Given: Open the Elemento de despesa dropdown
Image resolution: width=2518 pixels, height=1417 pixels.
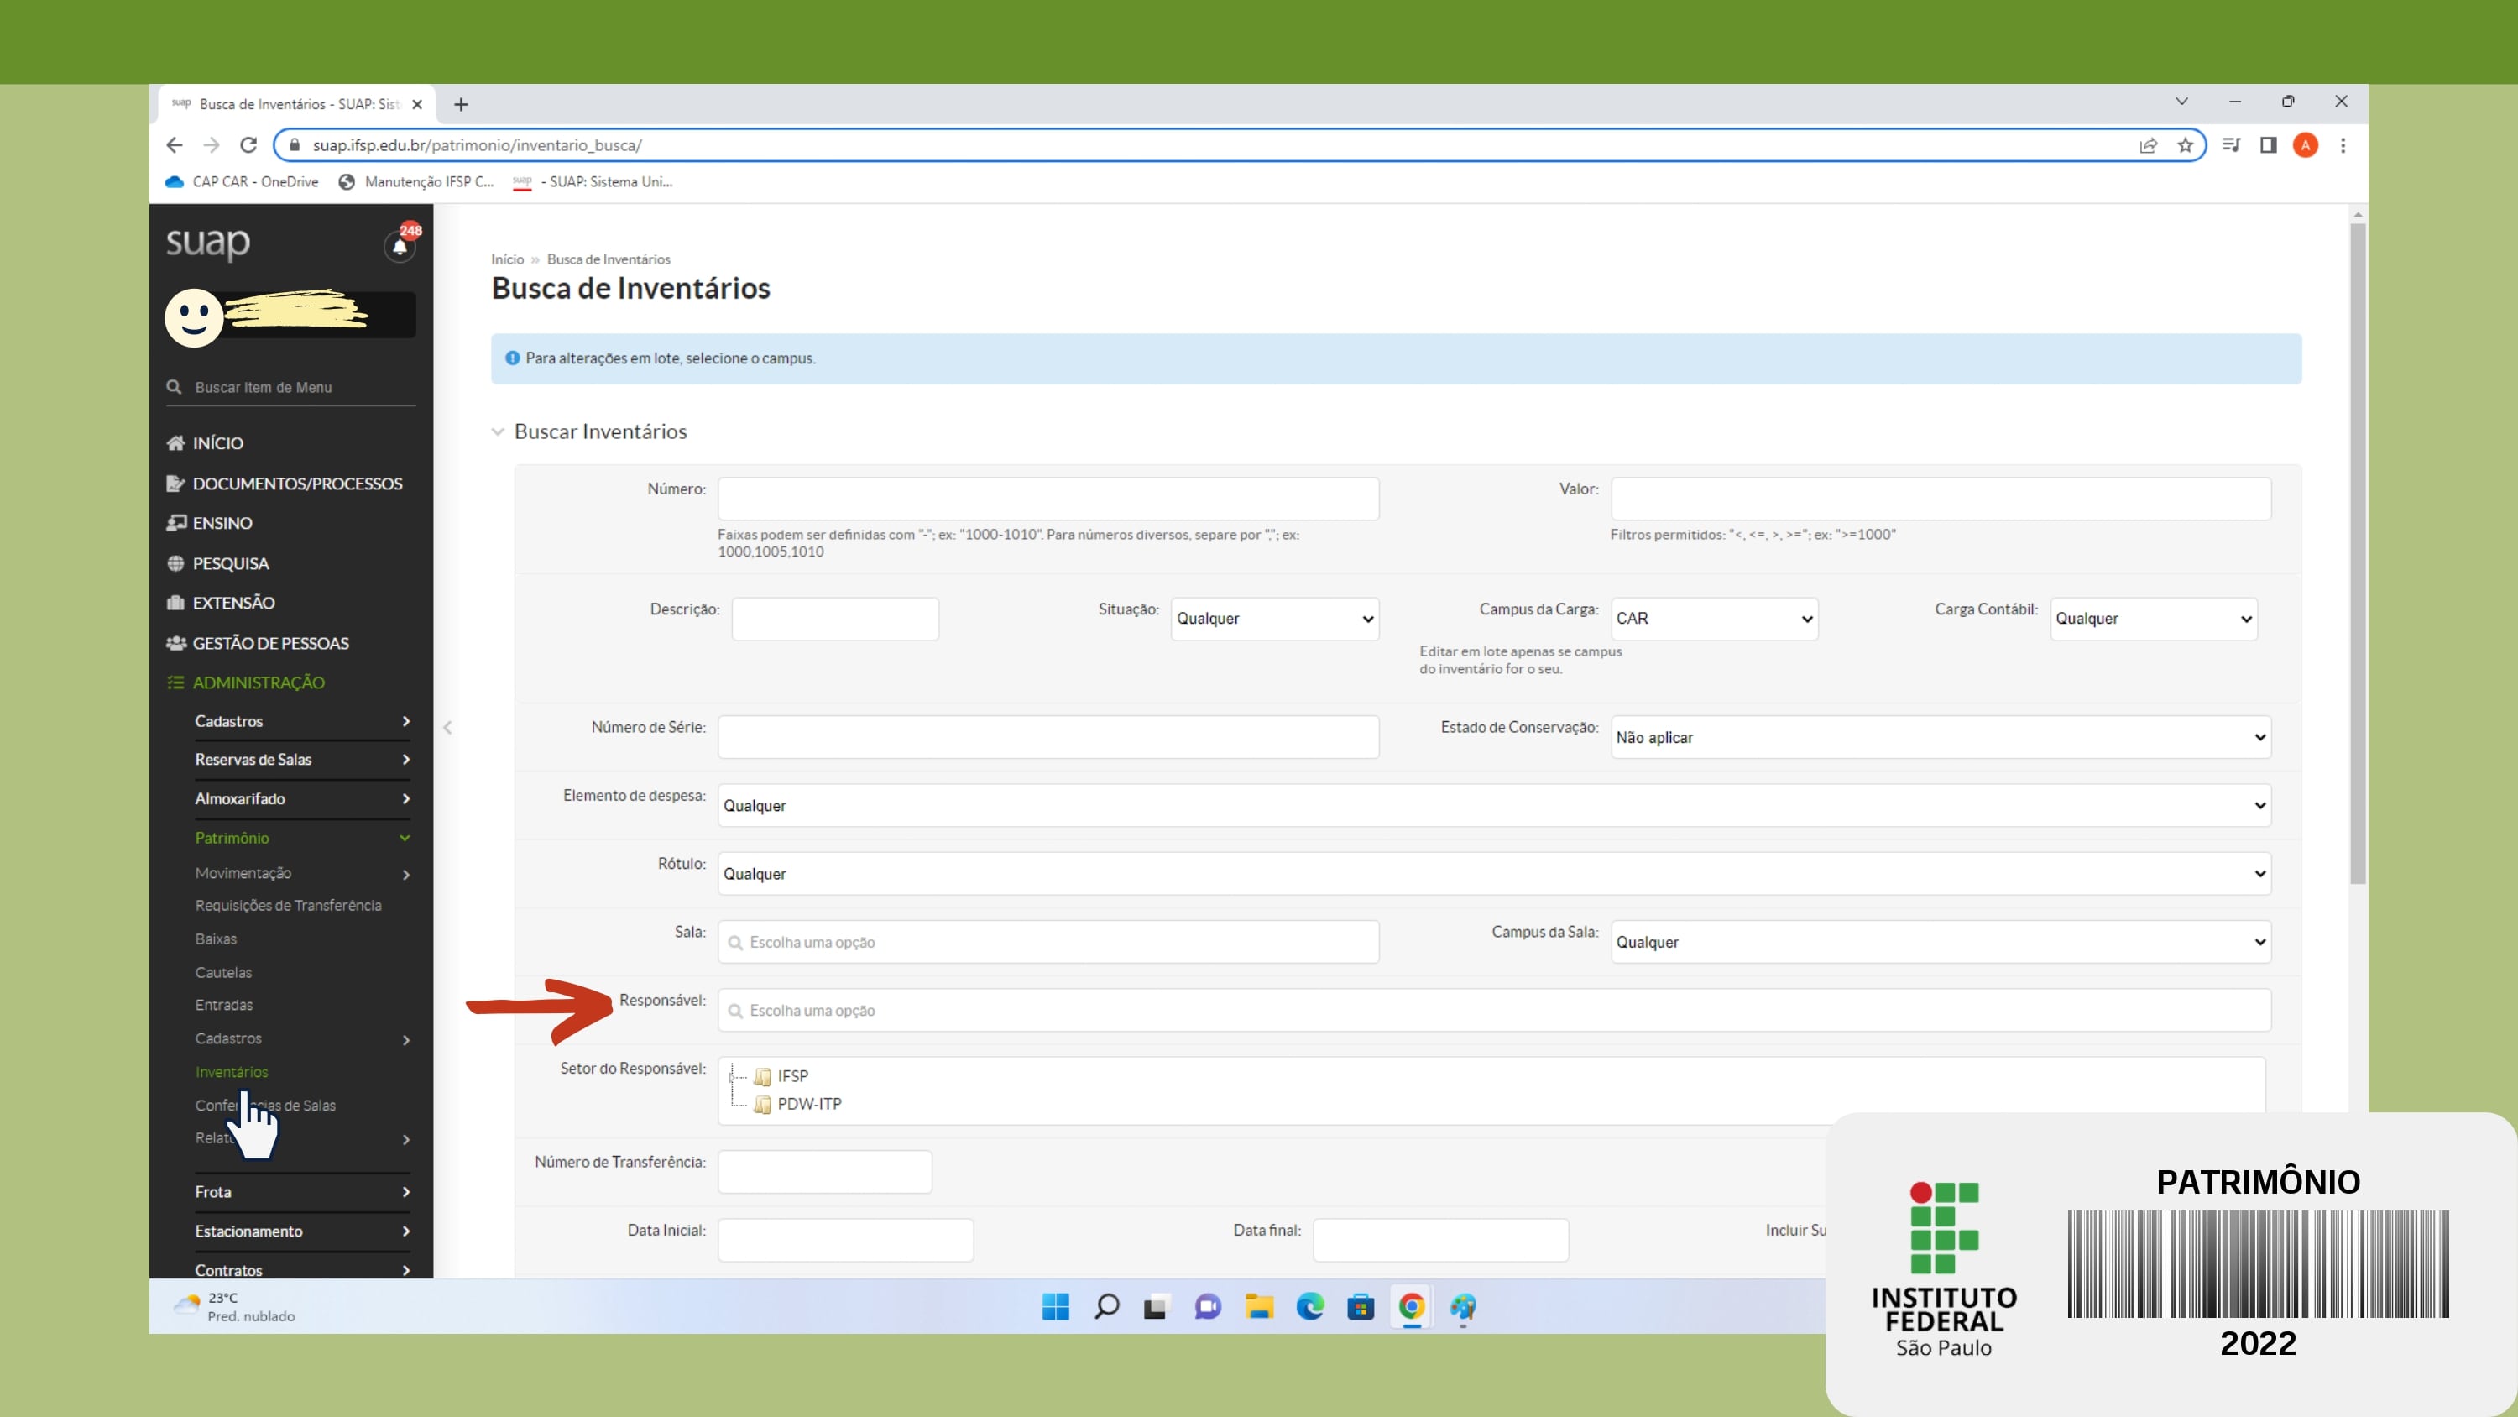Looking at the screenshot, I should 1494,806.
